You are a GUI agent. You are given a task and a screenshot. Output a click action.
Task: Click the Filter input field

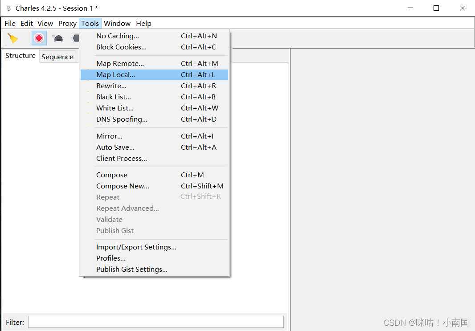pyautogui.click(x=156, y=322)
